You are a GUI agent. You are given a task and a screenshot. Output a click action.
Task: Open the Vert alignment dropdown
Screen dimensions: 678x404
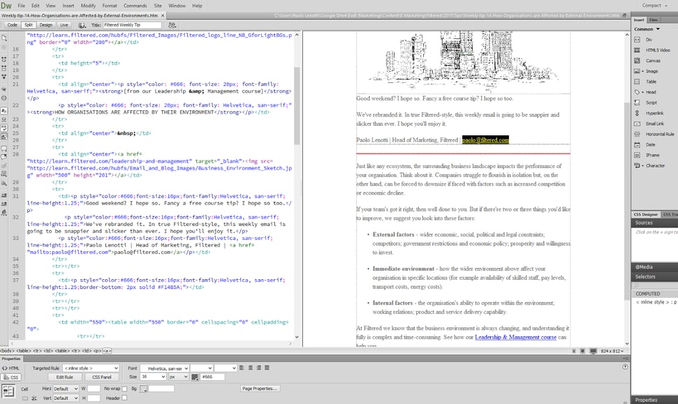[66, 398]
